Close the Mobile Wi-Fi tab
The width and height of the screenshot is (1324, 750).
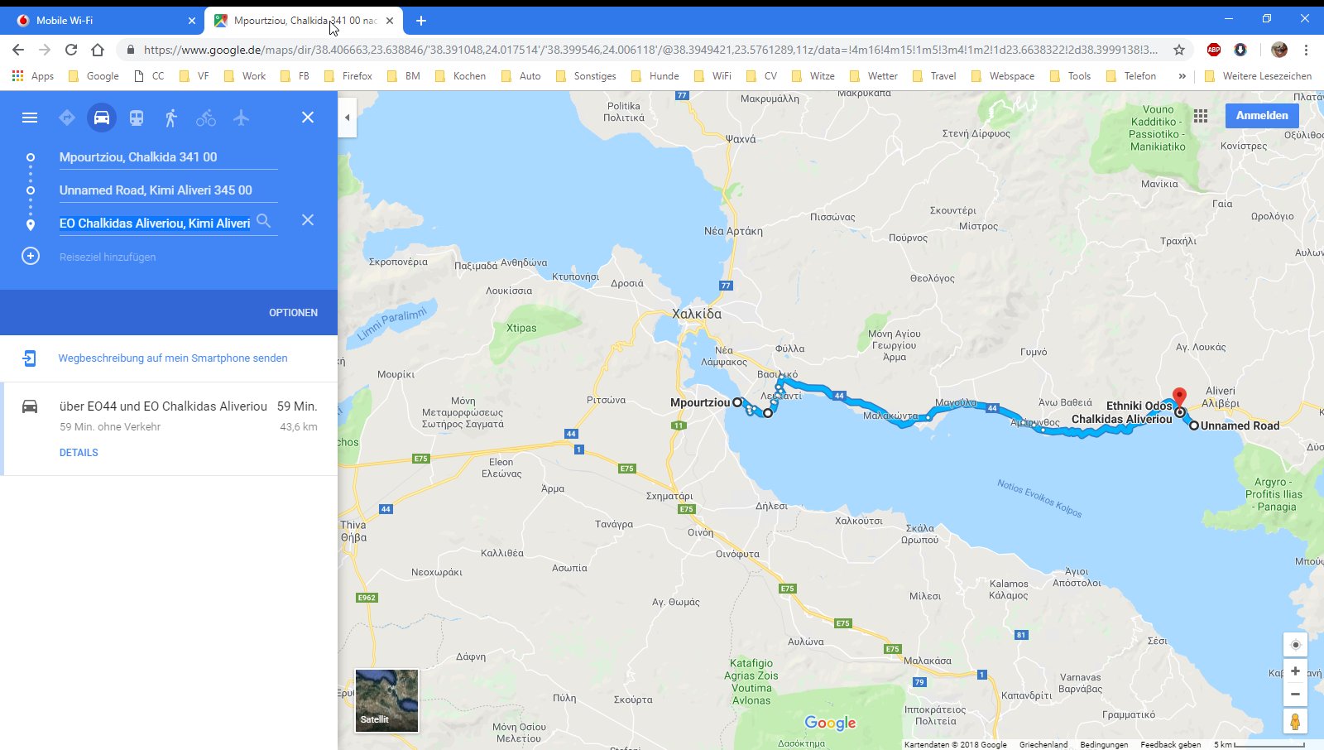(192, 21)
